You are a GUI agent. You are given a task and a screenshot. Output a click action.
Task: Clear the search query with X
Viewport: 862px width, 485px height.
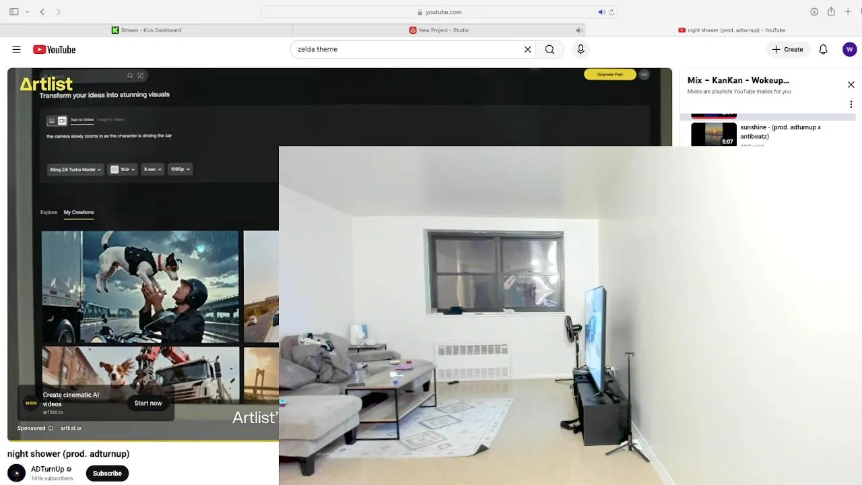528,49
